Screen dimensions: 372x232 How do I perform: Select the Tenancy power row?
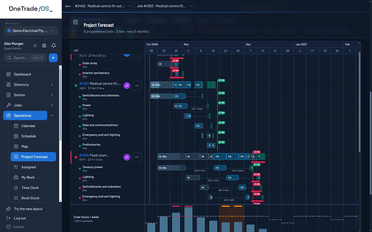pos(108,169)
